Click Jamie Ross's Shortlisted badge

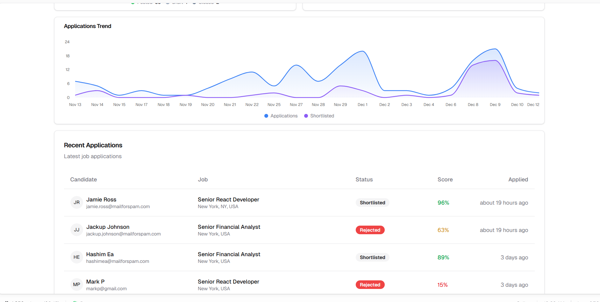372,202
